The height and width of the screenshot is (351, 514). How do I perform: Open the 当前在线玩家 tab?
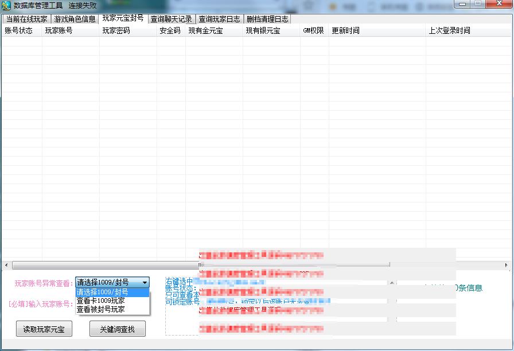click(x=26, y=19)
